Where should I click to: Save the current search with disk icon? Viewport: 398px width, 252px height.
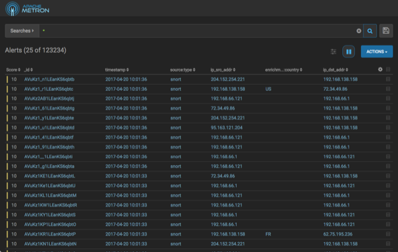[x=386, y=31]
